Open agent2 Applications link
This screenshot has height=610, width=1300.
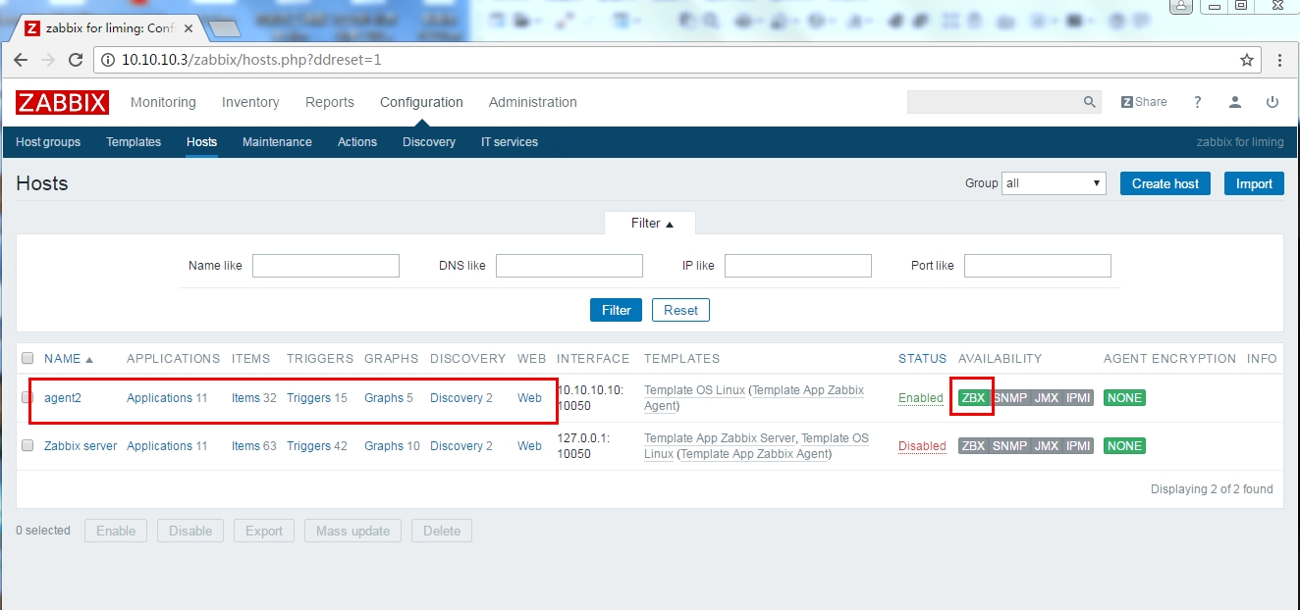[159, 398]
